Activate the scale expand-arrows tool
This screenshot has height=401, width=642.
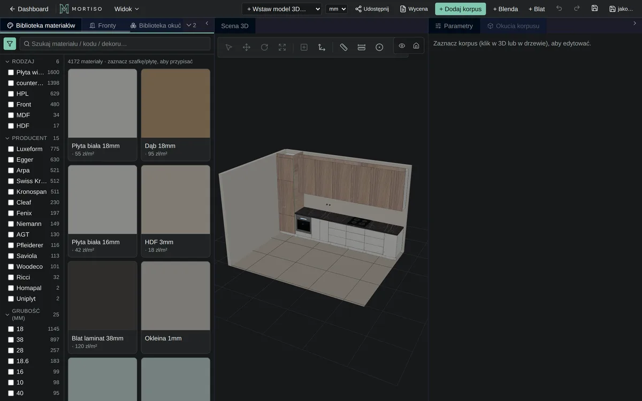tap(282, 47)
